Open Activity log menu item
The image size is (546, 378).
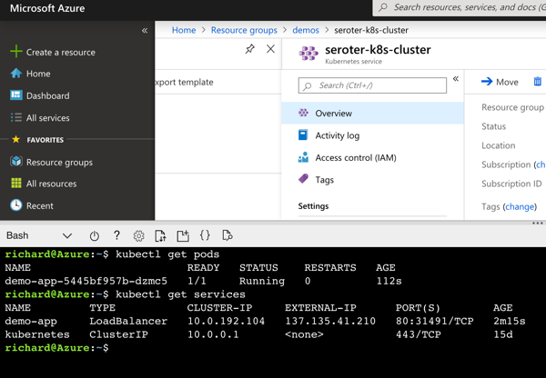pos(337,135)
